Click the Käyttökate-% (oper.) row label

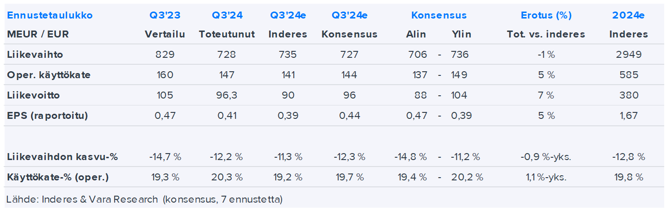(58, 177)
